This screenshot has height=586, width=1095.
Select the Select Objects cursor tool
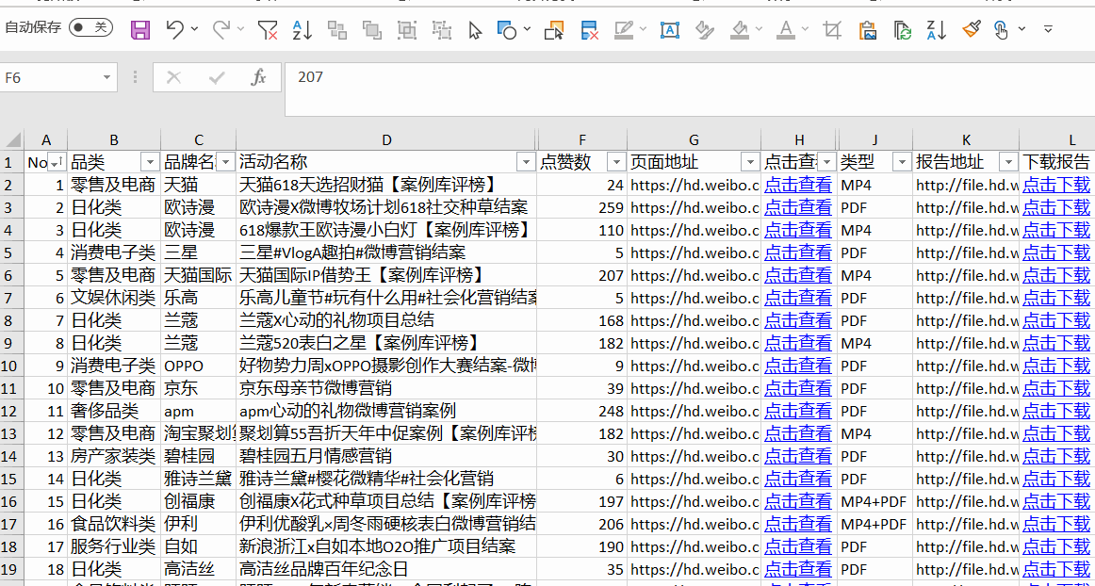tap(476, 30)
